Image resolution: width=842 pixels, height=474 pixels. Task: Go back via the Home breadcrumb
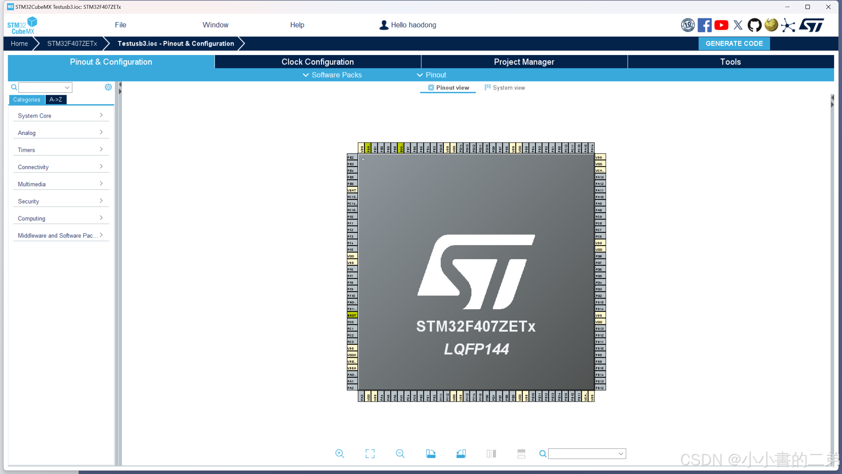tap(19, 43)
